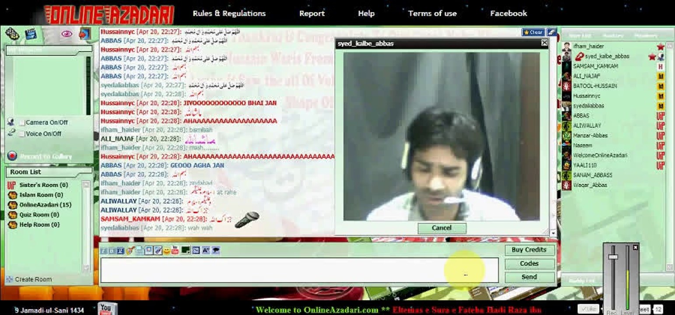Viewport: 675px width, 315px height.
Task: Click the VIP badge beside Naseem
Action: pyautogui.click(x=661, y=146)
